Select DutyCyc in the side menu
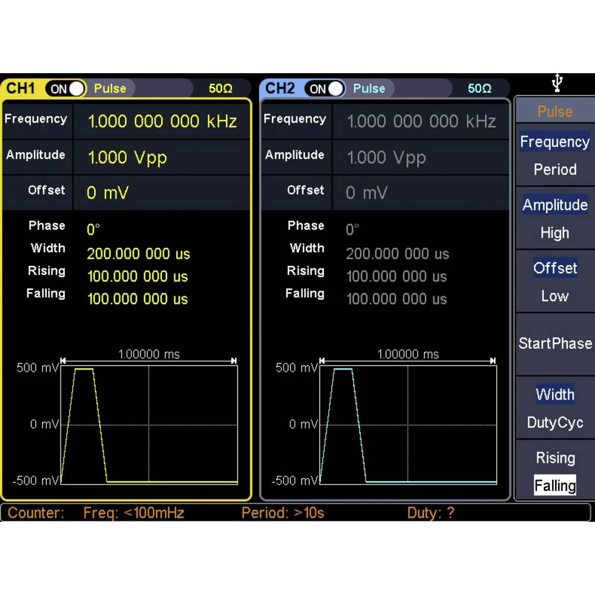This screenshot has height=595, width=595. 555,422
